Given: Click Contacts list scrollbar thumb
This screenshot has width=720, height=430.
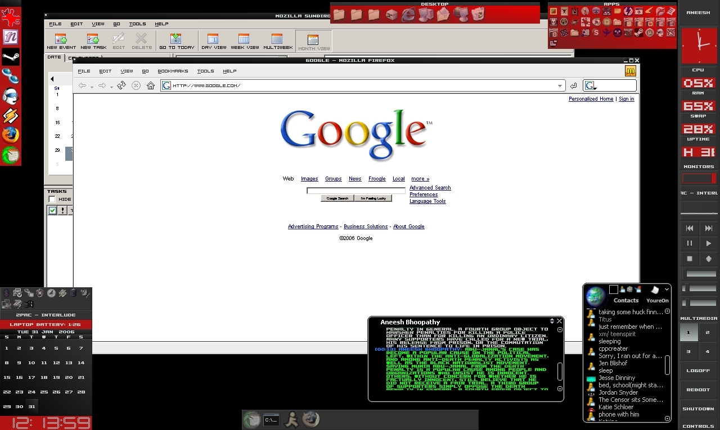Looking at the screenshot, I should point(667,365).
